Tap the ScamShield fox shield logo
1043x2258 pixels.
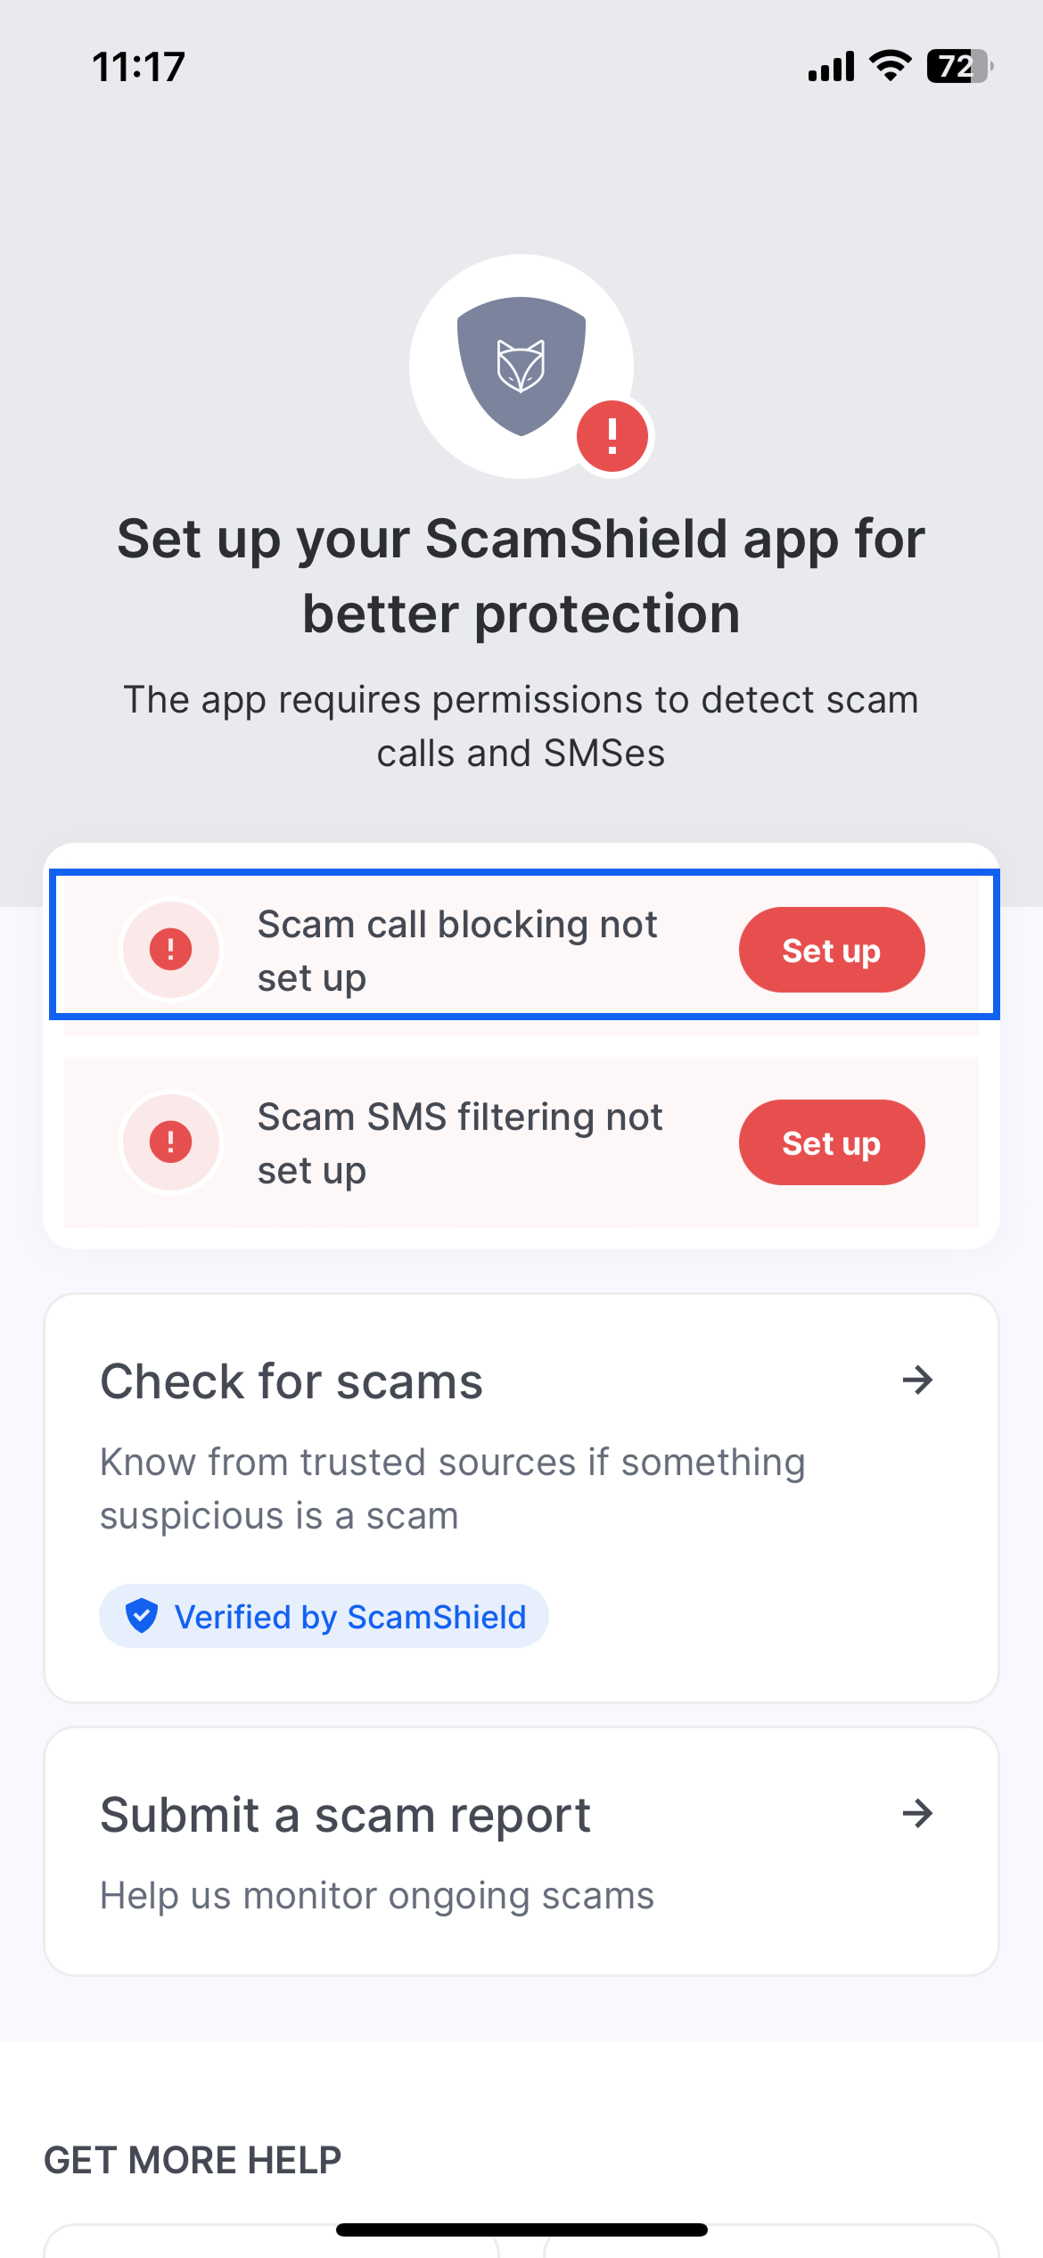521,366
